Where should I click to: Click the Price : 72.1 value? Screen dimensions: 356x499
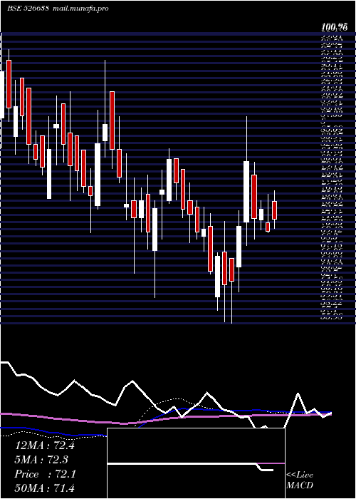coord(45,474)
